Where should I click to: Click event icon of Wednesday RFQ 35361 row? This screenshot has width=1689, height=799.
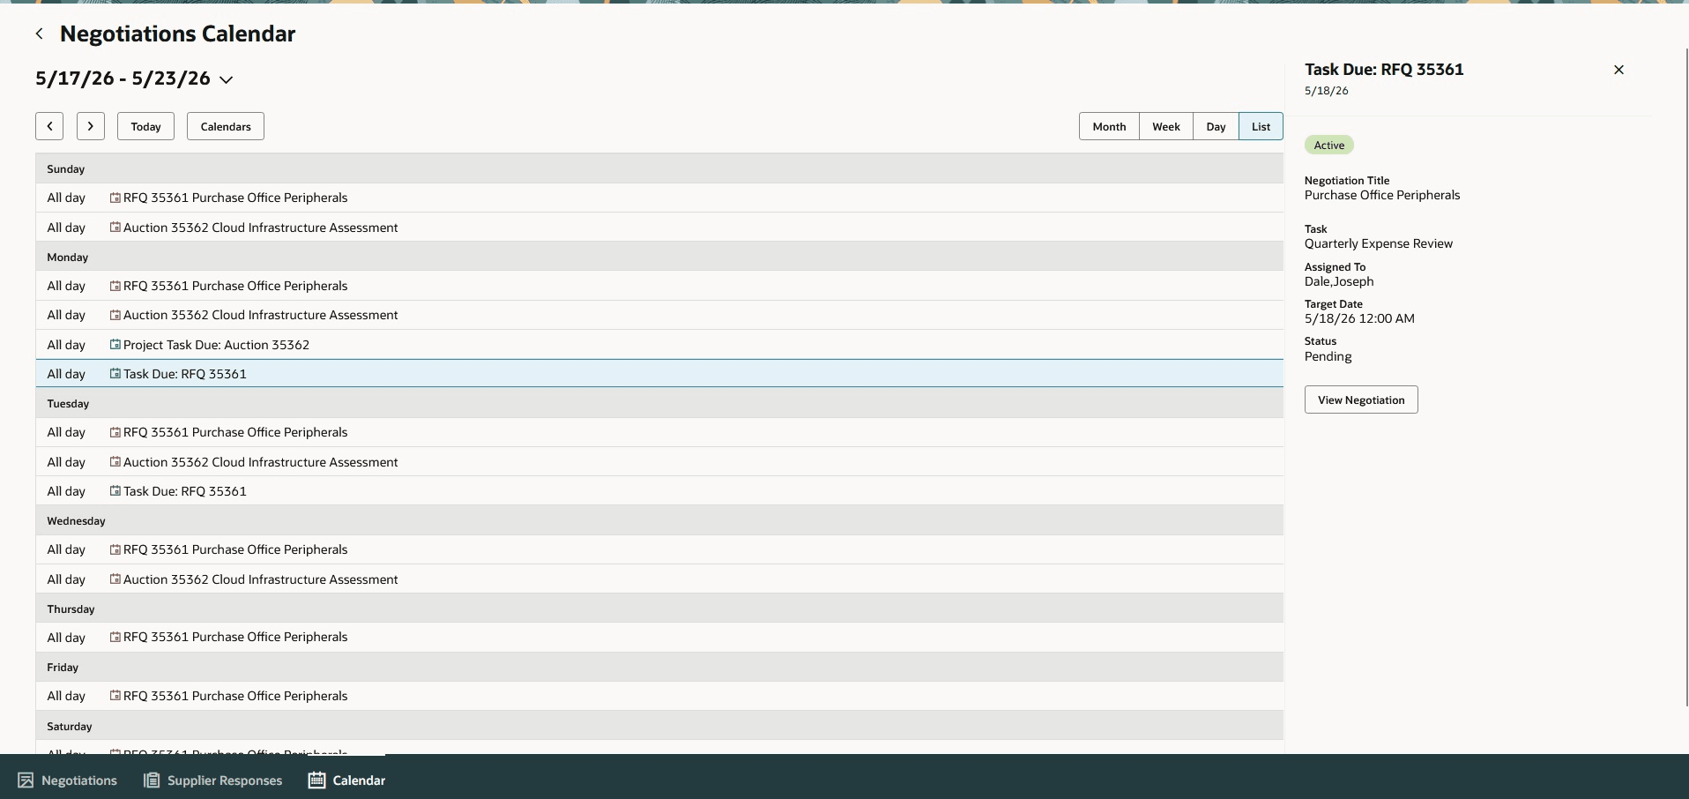[x=115, y=549]
